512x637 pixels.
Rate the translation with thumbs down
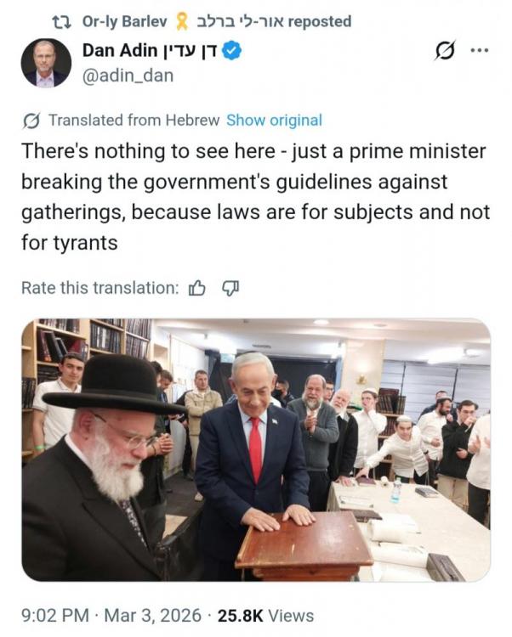tap(230, 288)
